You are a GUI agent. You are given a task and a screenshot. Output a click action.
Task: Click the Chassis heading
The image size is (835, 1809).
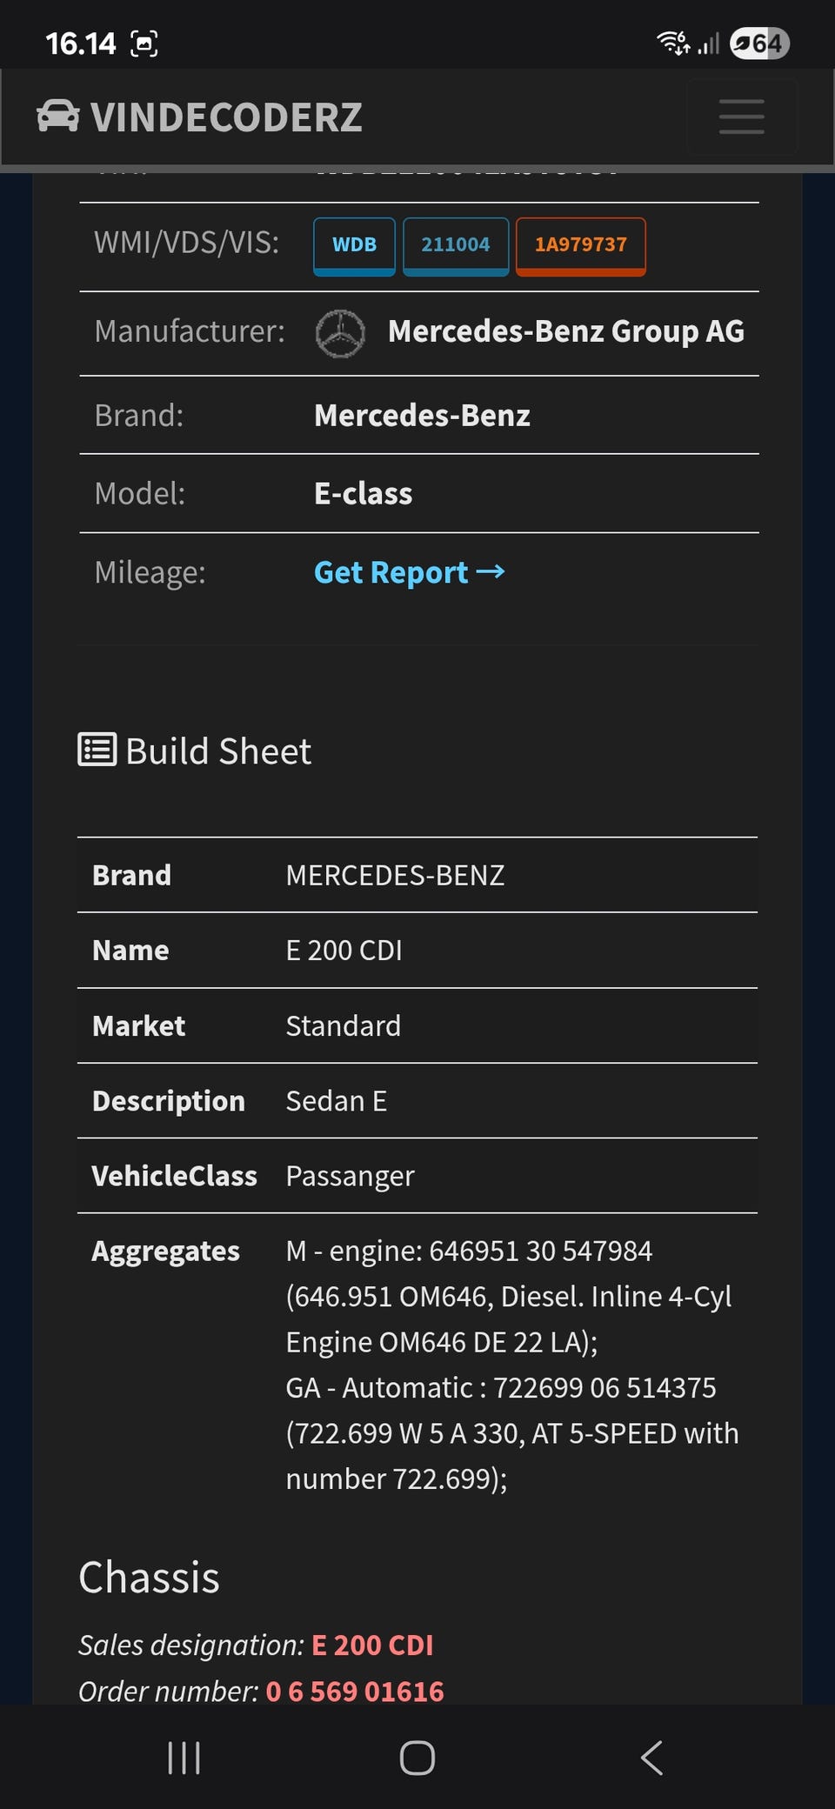[149, 1578]
